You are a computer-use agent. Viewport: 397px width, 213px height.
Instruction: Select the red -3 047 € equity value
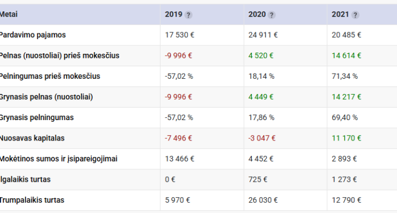[261, 138]
